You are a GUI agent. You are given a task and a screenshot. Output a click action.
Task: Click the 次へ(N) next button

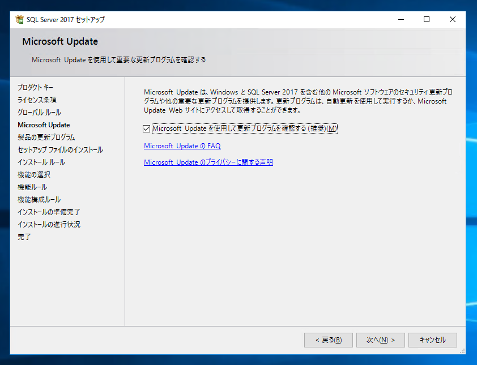[380, 340]
